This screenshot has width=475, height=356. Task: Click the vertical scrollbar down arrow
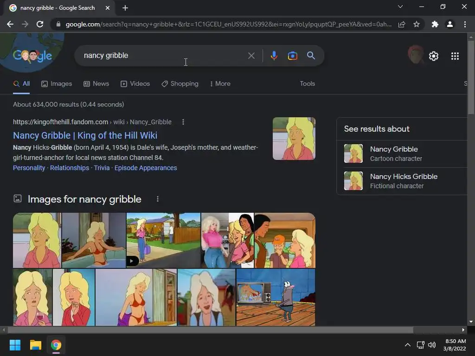(471, 322)
